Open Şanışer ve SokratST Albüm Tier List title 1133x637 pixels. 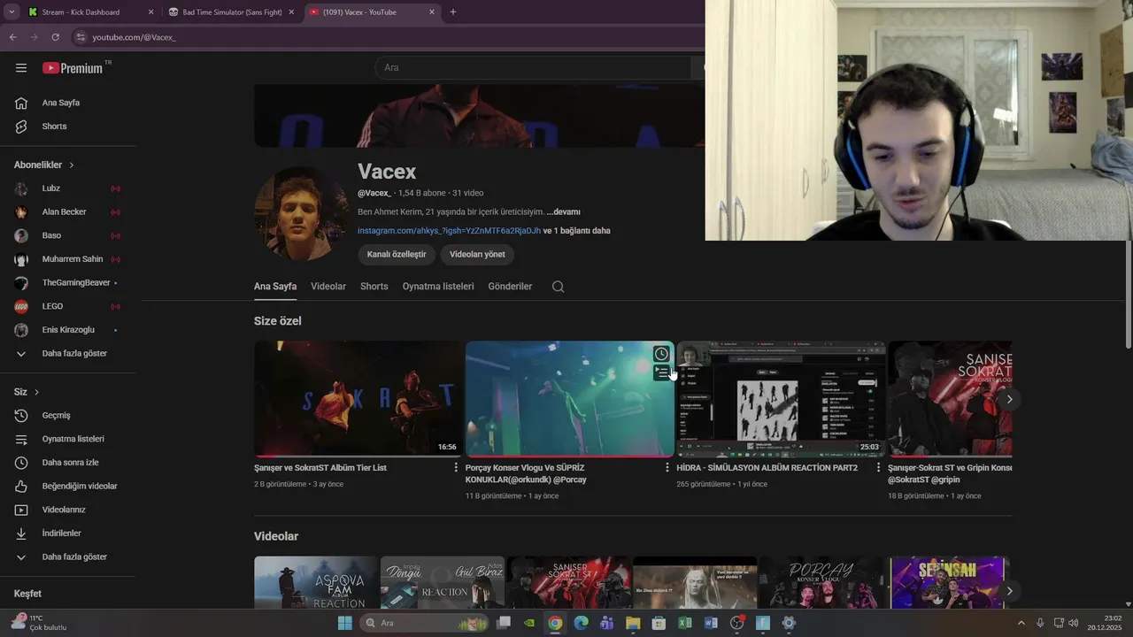coord(320,468)
